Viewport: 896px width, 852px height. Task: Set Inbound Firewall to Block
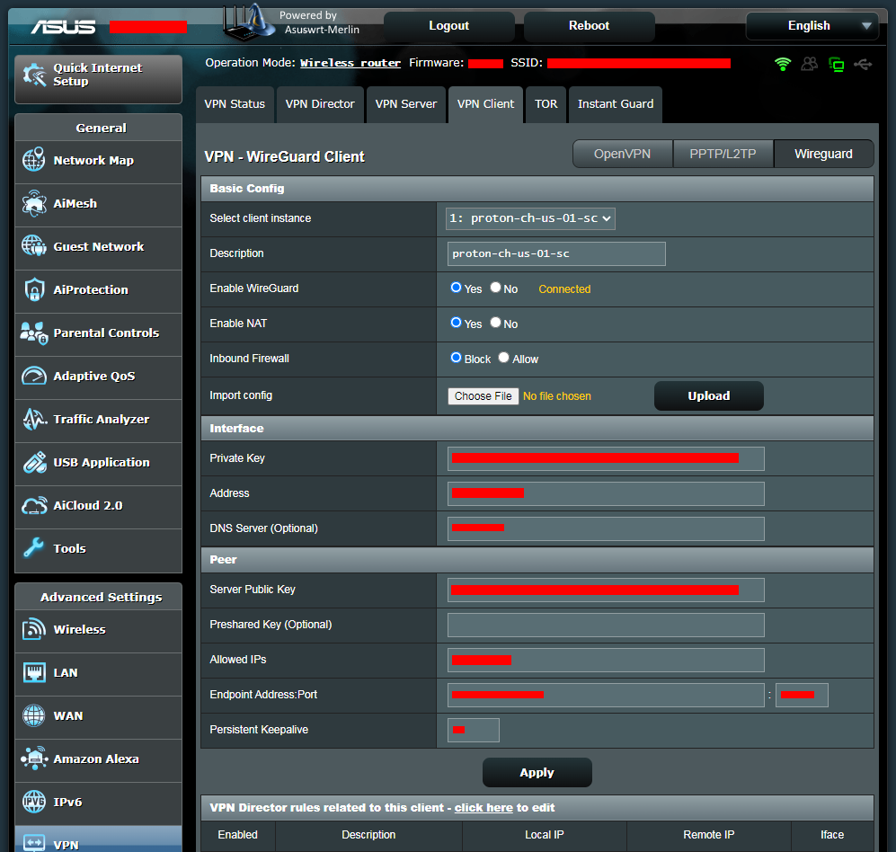pyautogui.click(x=456, y=357)
